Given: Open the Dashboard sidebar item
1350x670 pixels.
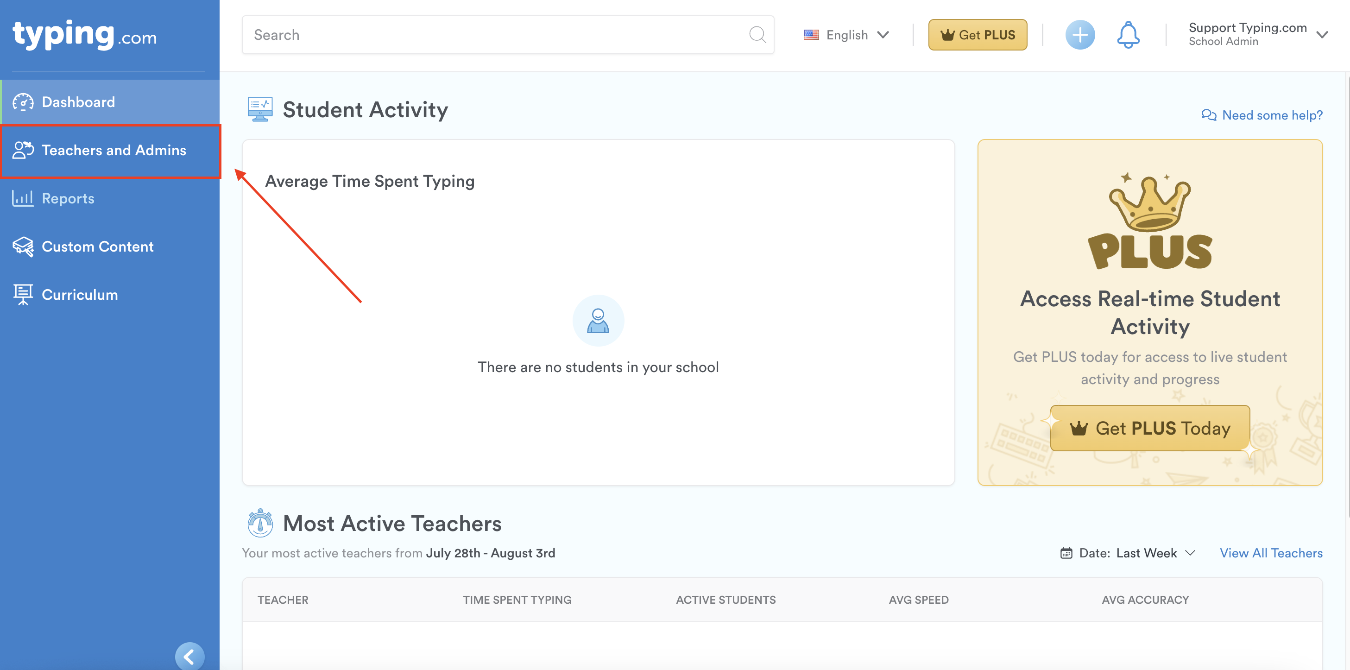Looking at the screenshot, I should point(78,102).
